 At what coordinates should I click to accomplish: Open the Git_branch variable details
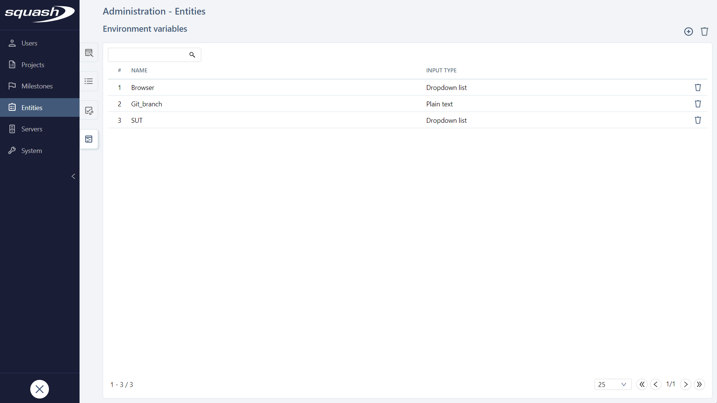[x=146, y=104]
